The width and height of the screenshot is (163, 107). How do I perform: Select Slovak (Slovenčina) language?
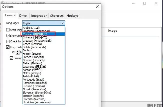(43, 89)
